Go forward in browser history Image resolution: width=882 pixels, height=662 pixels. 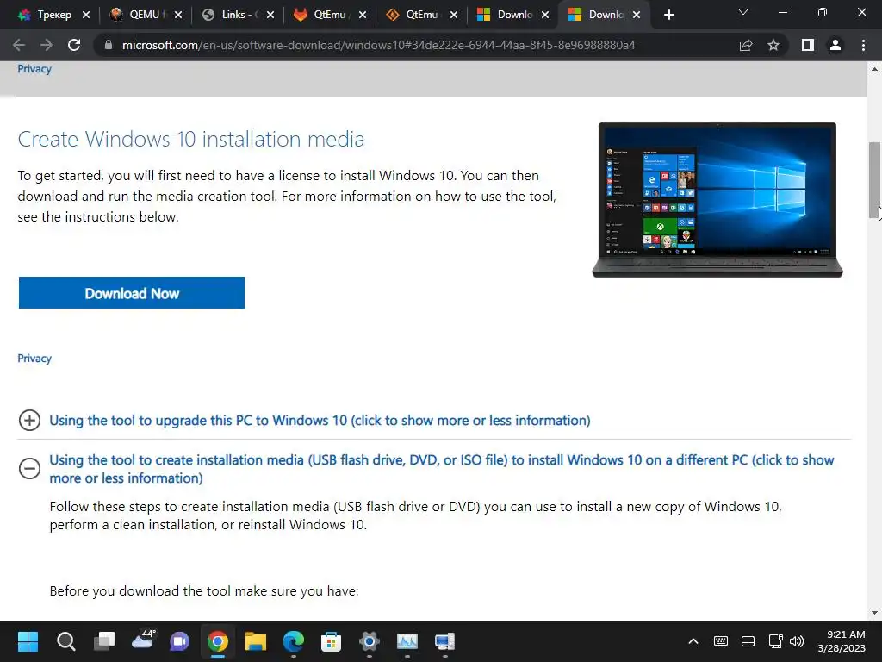pos(47,45)
